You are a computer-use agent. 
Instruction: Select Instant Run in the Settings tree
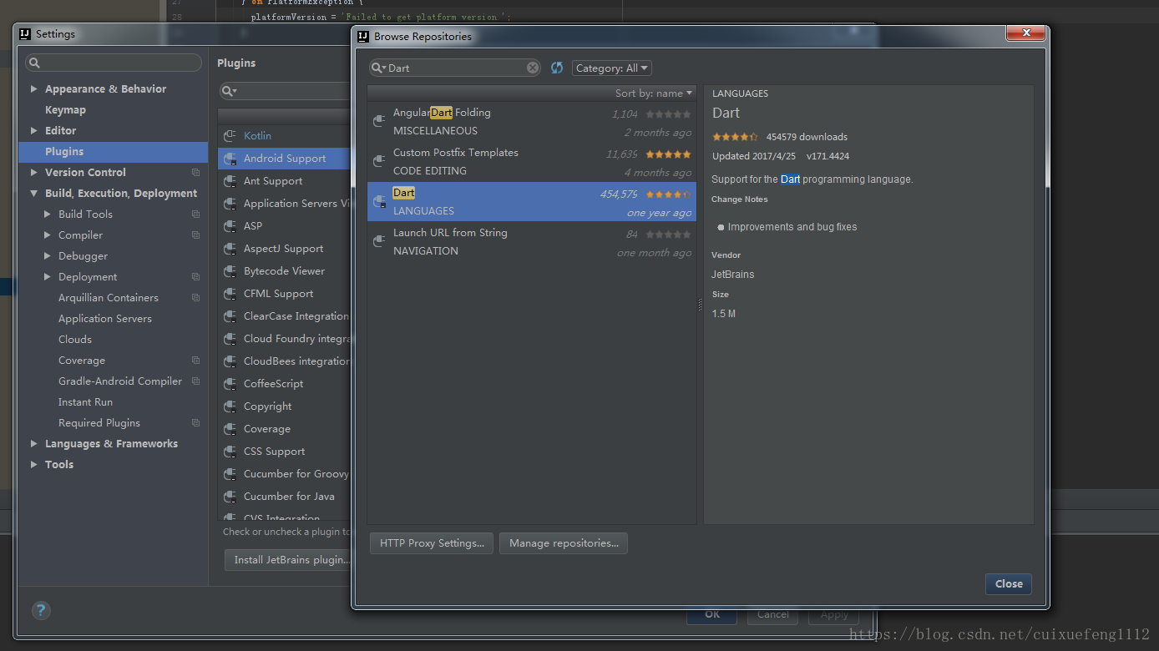pos(85,402)
